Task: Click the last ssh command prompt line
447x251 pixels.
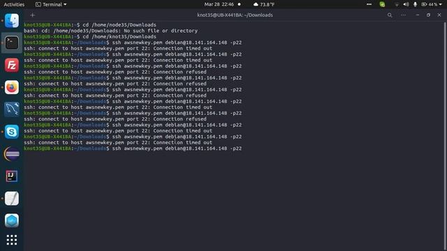Action: point(133,149)
